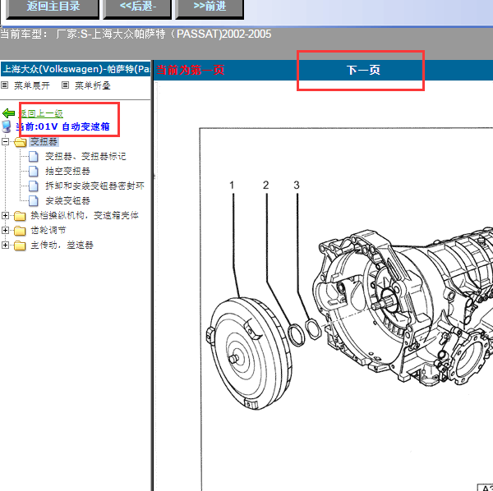The width and height of the screenshot is (493, 491).
Task: Open the 安装变钮器 document
Action: coord(67,200)
